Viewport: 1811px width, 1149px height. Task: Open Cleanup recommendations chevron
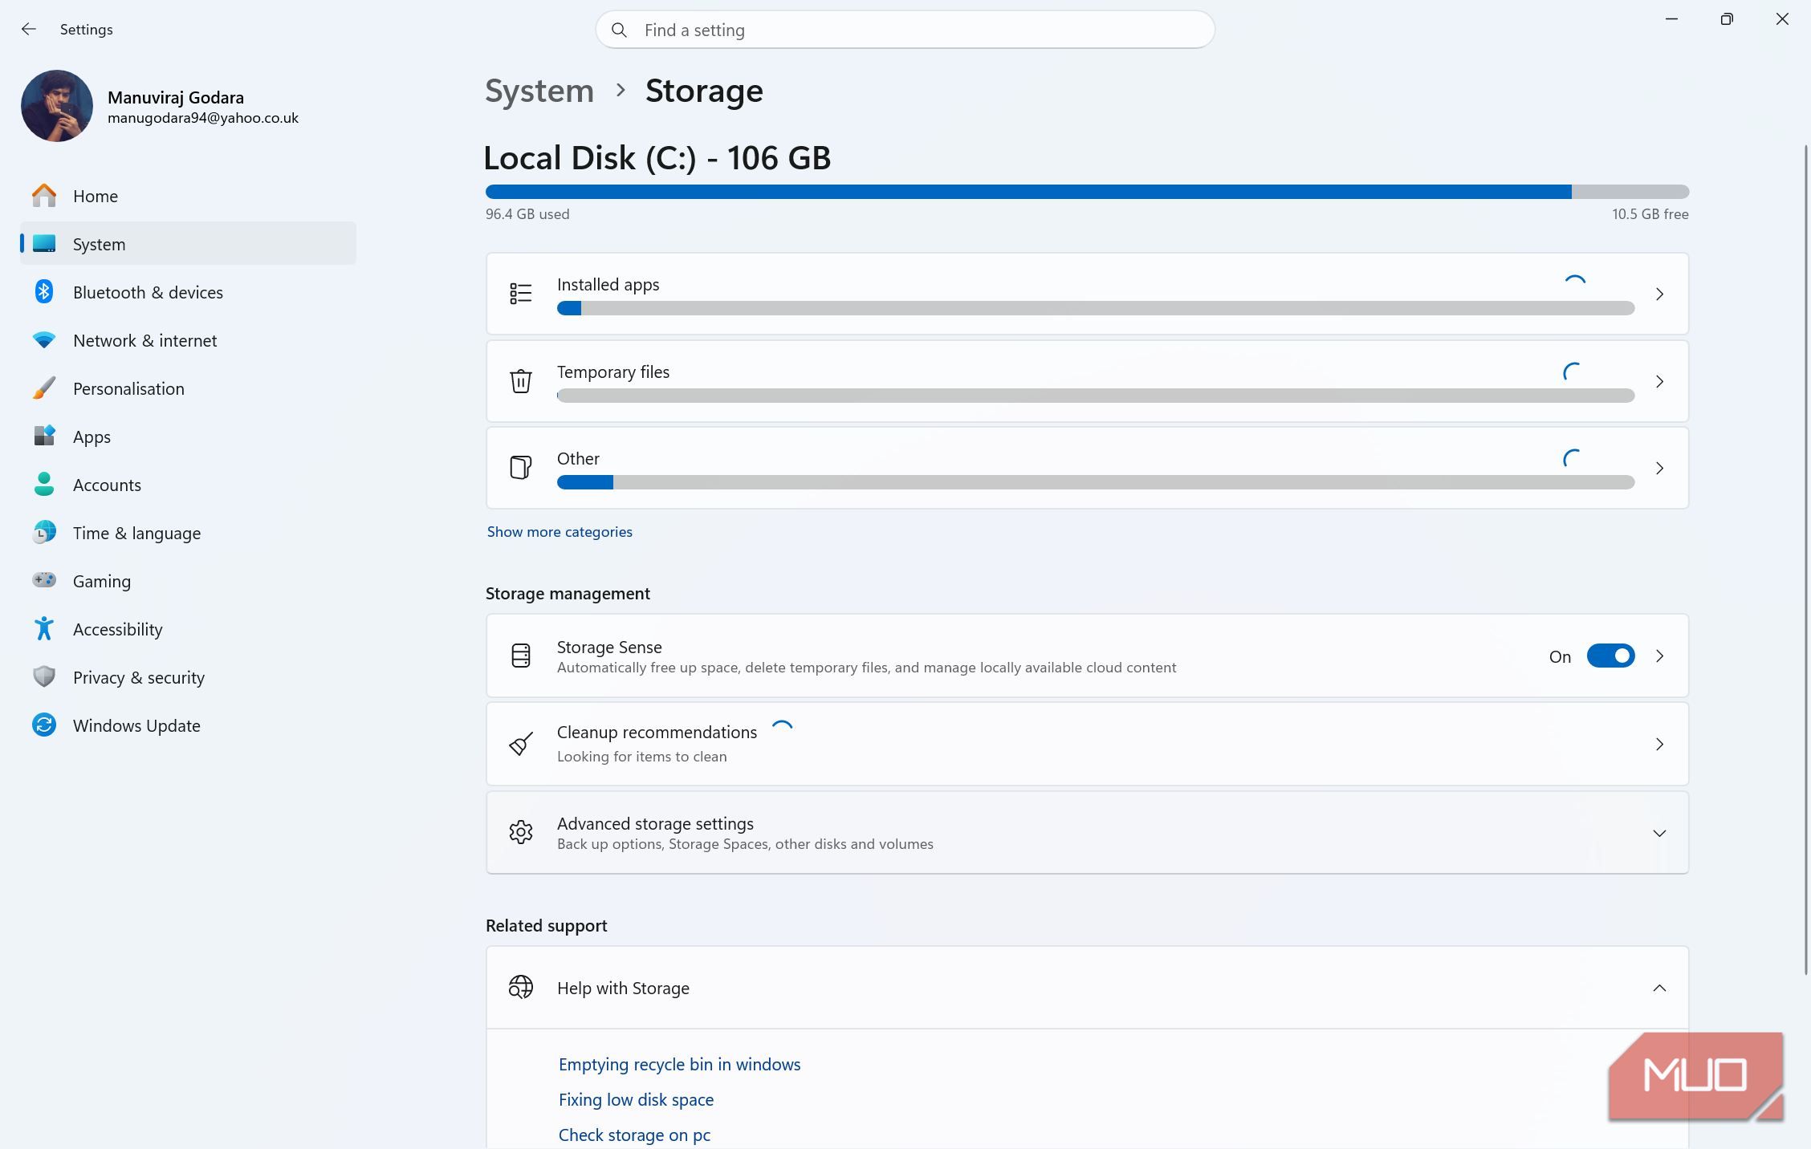1659,745
